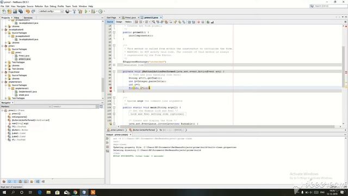
Task: Click the Shift Line Left editor icon
Action: [189, 22]
